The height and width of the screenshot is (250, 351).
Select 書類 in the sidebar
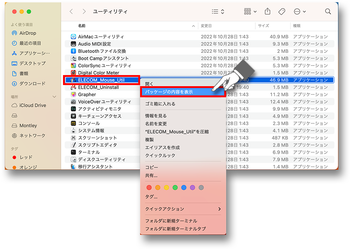click(20, 74)
